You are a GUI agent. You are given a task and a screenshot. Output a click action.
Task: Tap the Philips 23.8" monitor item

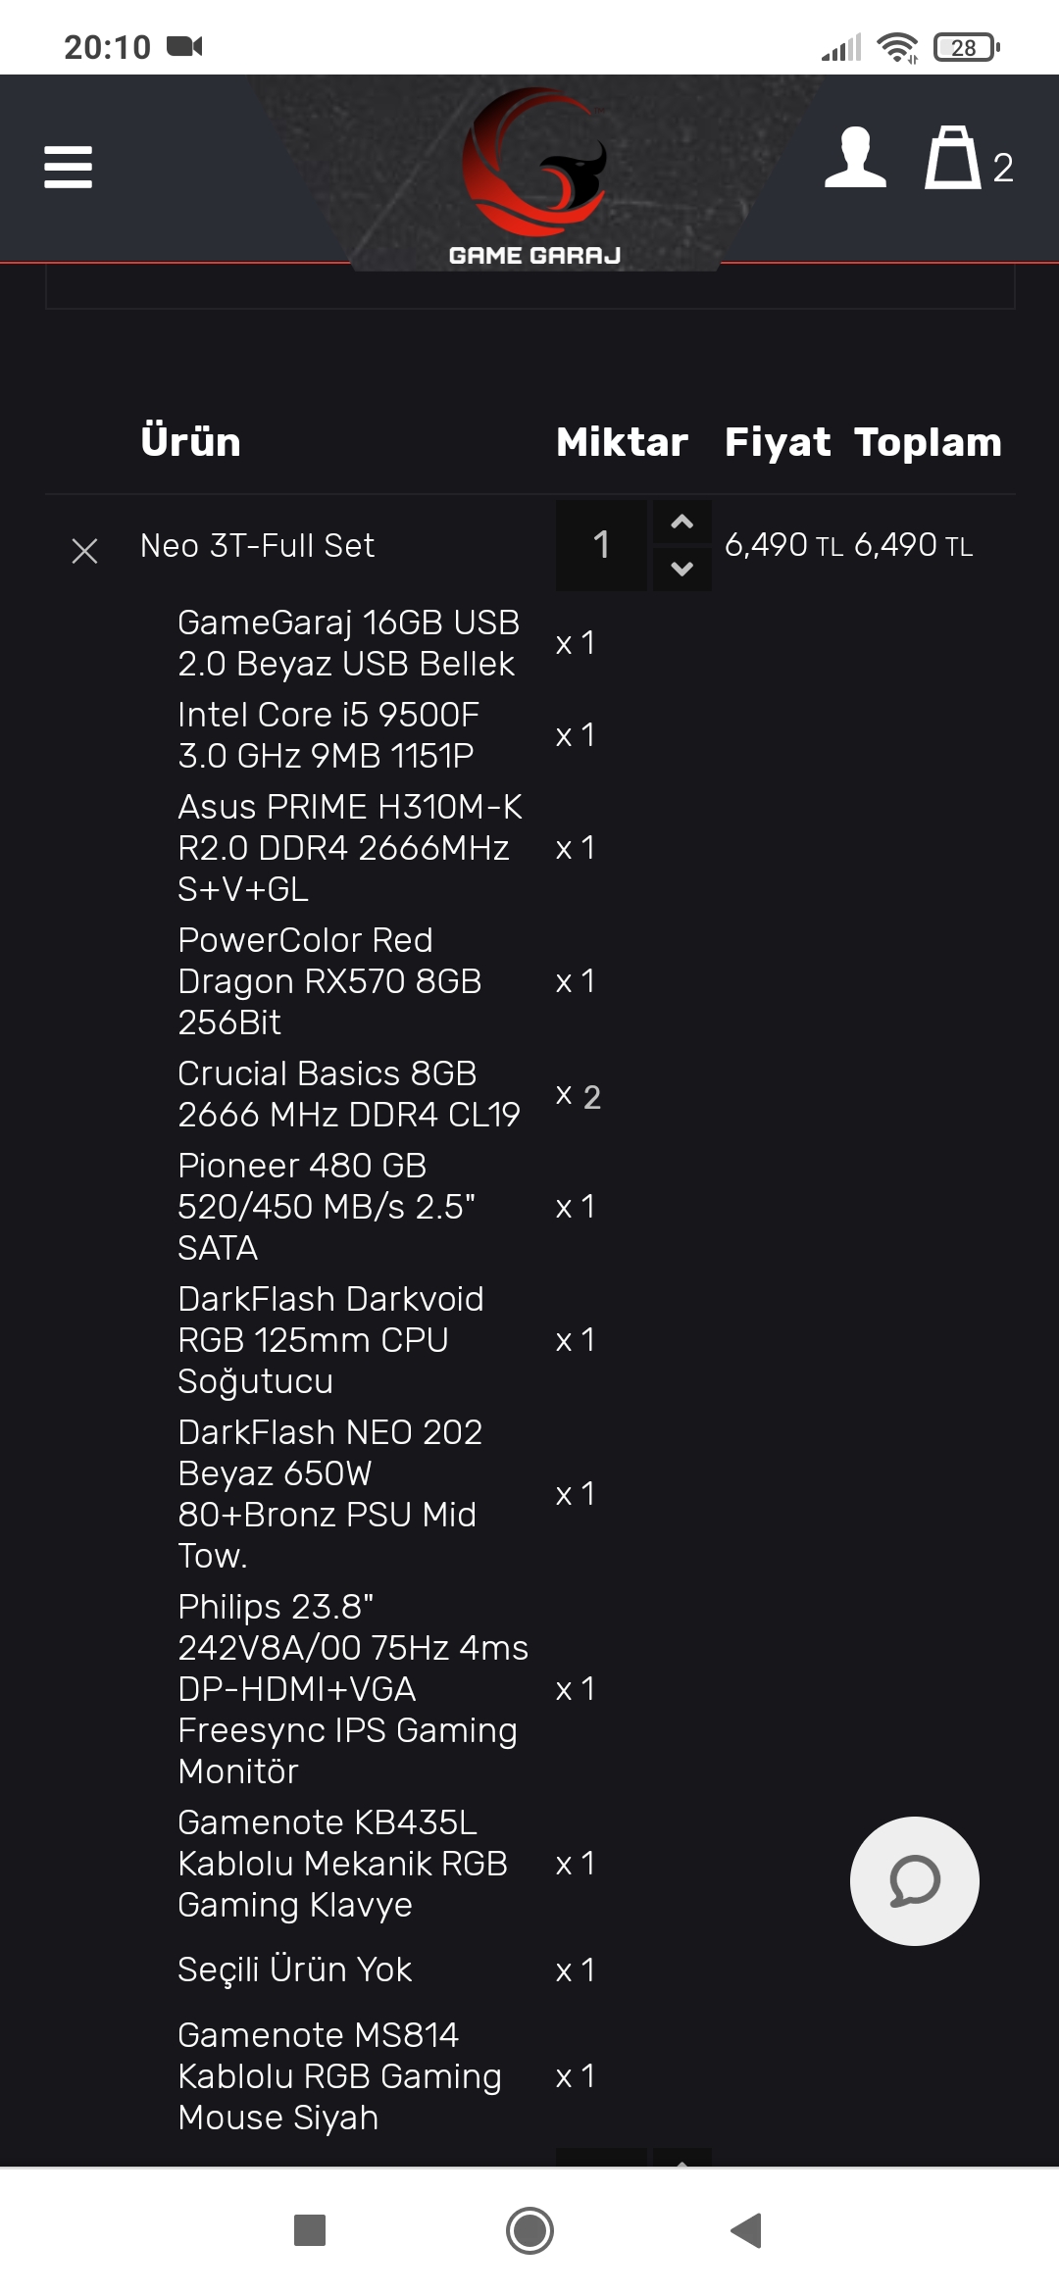(x=352, y=1688)
